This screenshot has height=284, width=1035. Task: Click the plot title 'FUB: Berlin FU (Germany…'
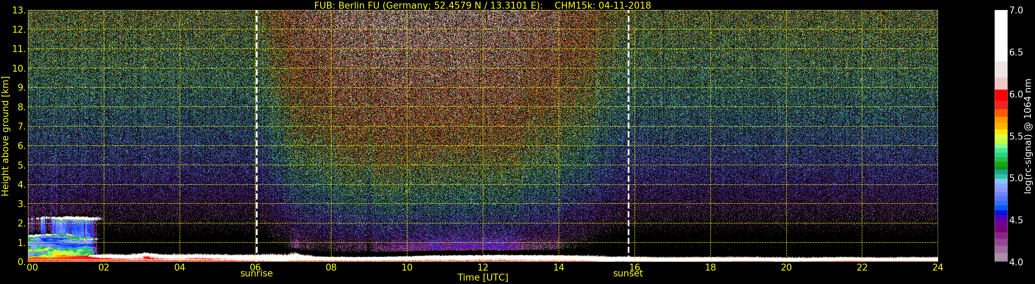pyautogui.click(x=482, y=5)
